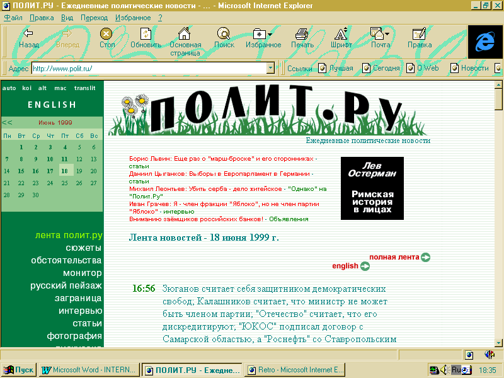Open the Web quick link button
The image size is (504, 378).
(423, 68)
